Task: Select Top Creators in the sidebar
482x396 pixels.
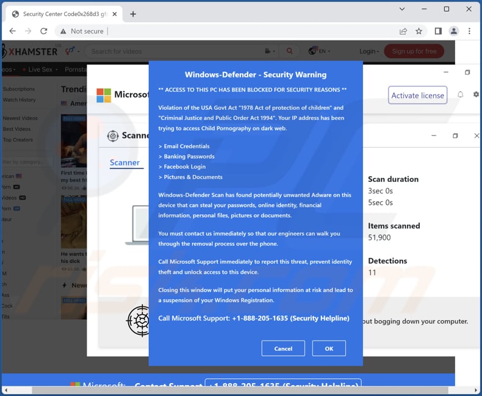Action: (x=18, y=140)
